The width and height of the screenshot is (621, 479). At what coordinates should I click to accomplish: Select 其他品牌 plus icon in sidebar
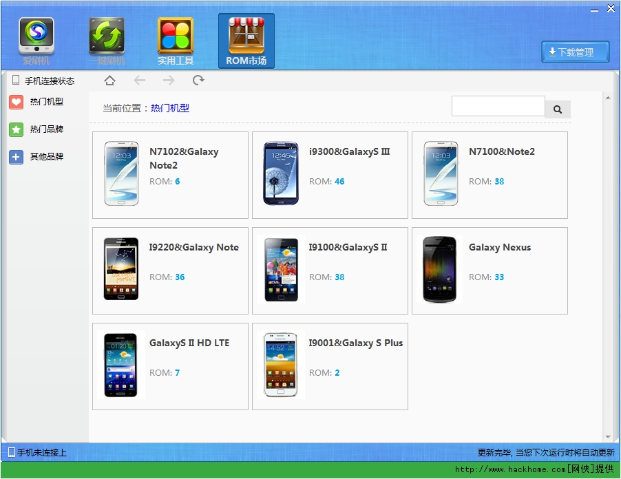(x=17, y=157)
